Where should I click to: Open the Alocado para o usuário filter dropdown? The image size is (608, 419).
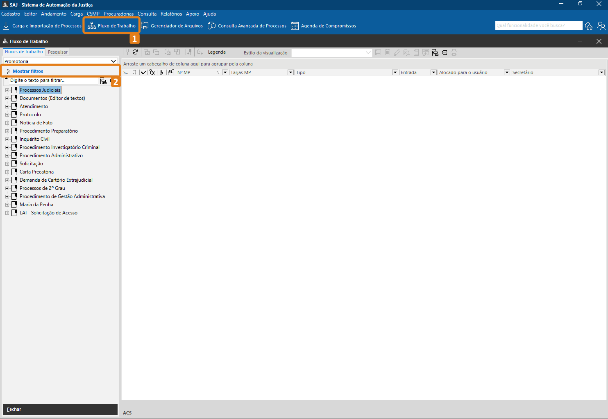pyautogui.click(x=507, y=72)
